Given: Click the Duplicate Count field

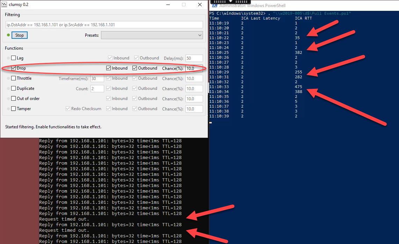Looking at the screenshot, I should click(x=97, y=89).
